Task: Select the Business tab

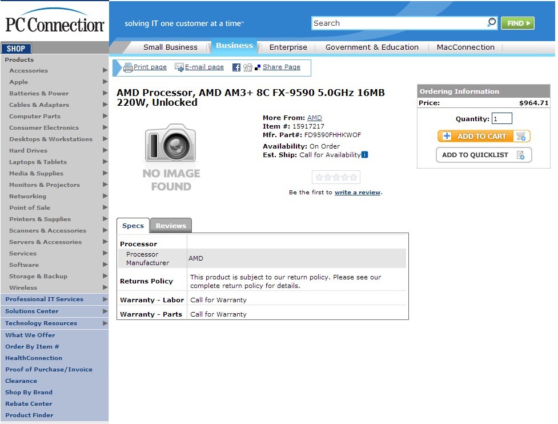Action: [x=235, y=46]
